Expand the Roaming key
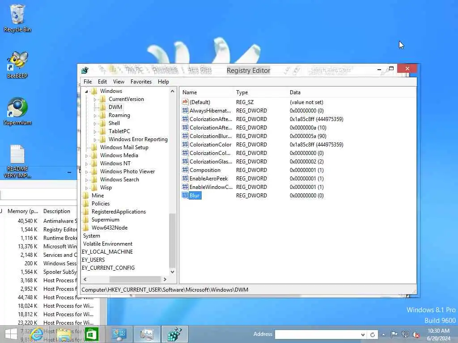This screenshot has height=343, width=458. [95, 116]
